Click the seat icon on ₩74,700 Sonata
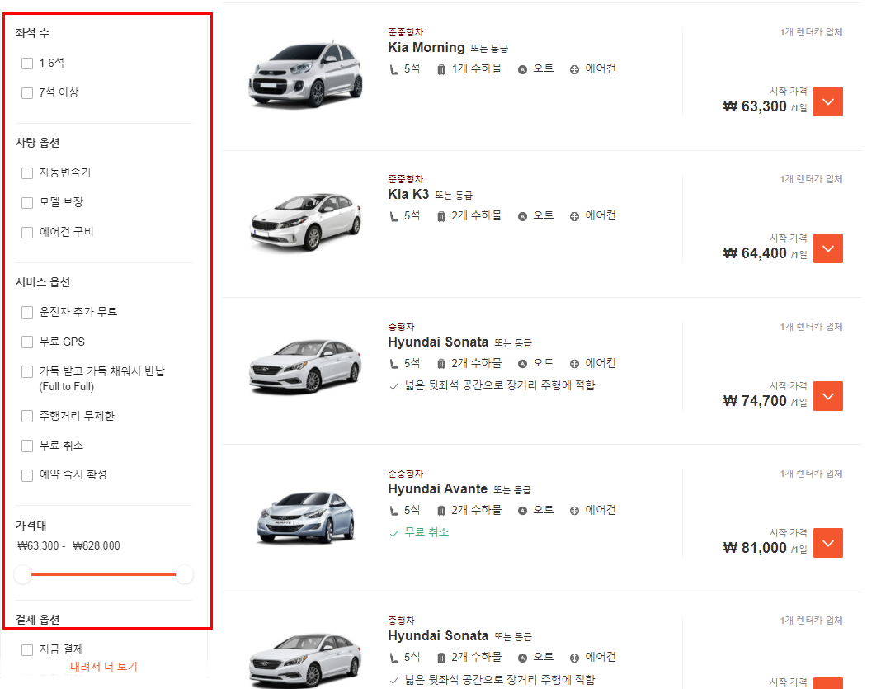 (393, 364)
